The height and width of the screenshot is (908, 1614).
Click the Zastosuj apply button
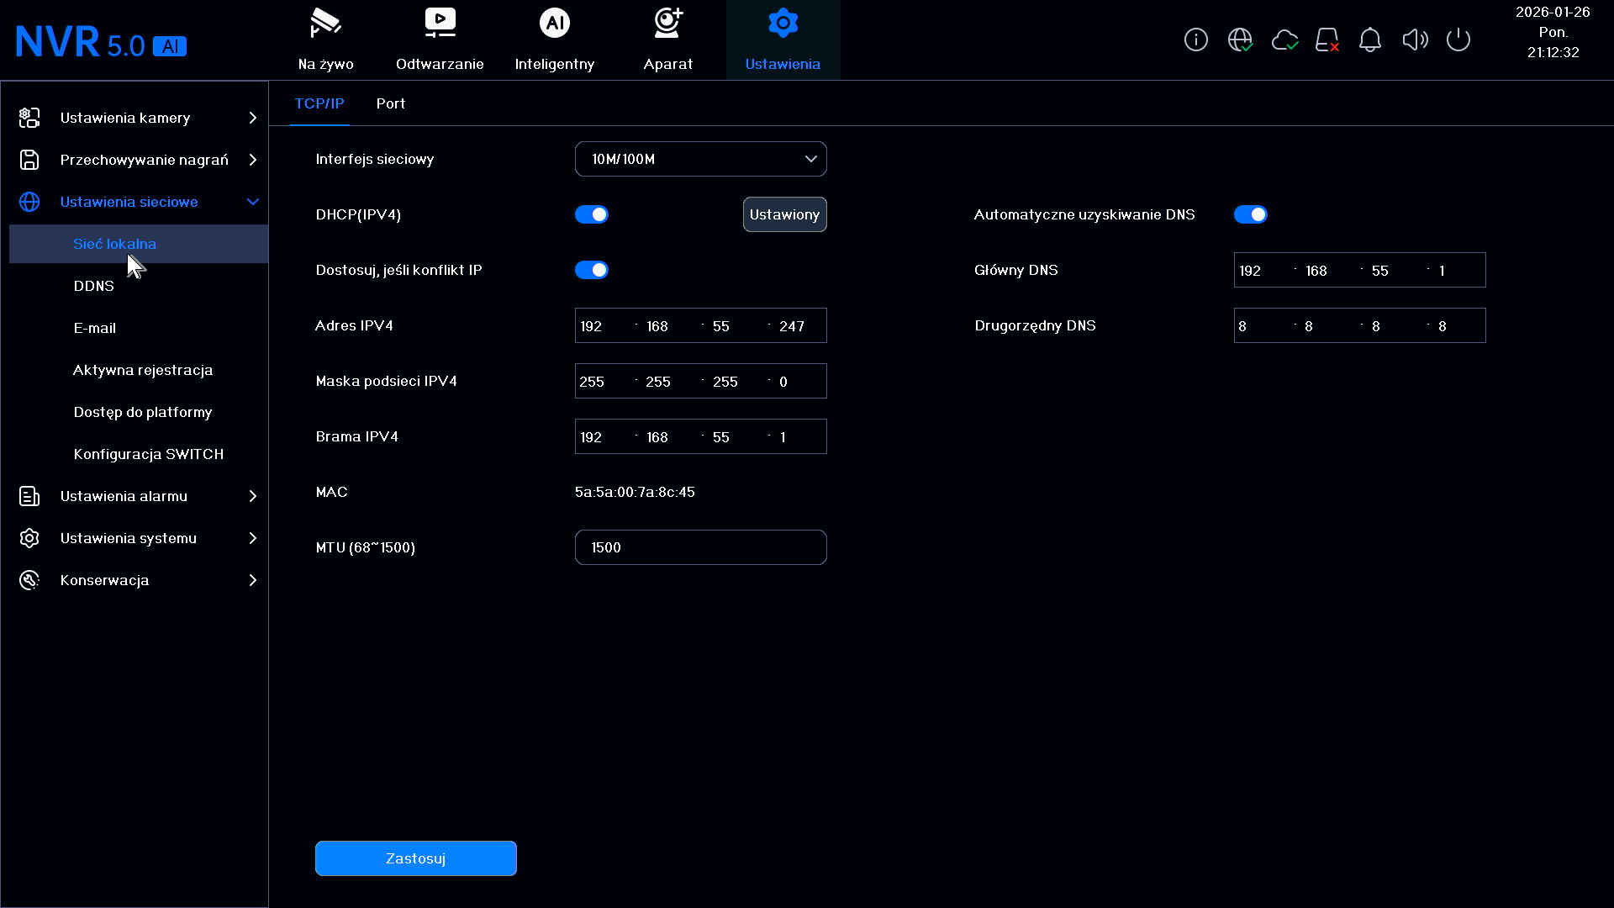[416, 858]
